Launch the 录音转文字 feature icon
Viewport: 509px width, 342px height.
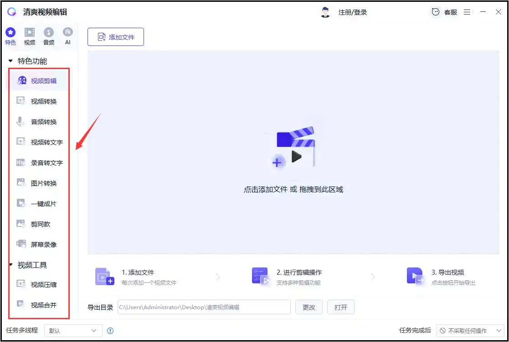tap(21, 163)
